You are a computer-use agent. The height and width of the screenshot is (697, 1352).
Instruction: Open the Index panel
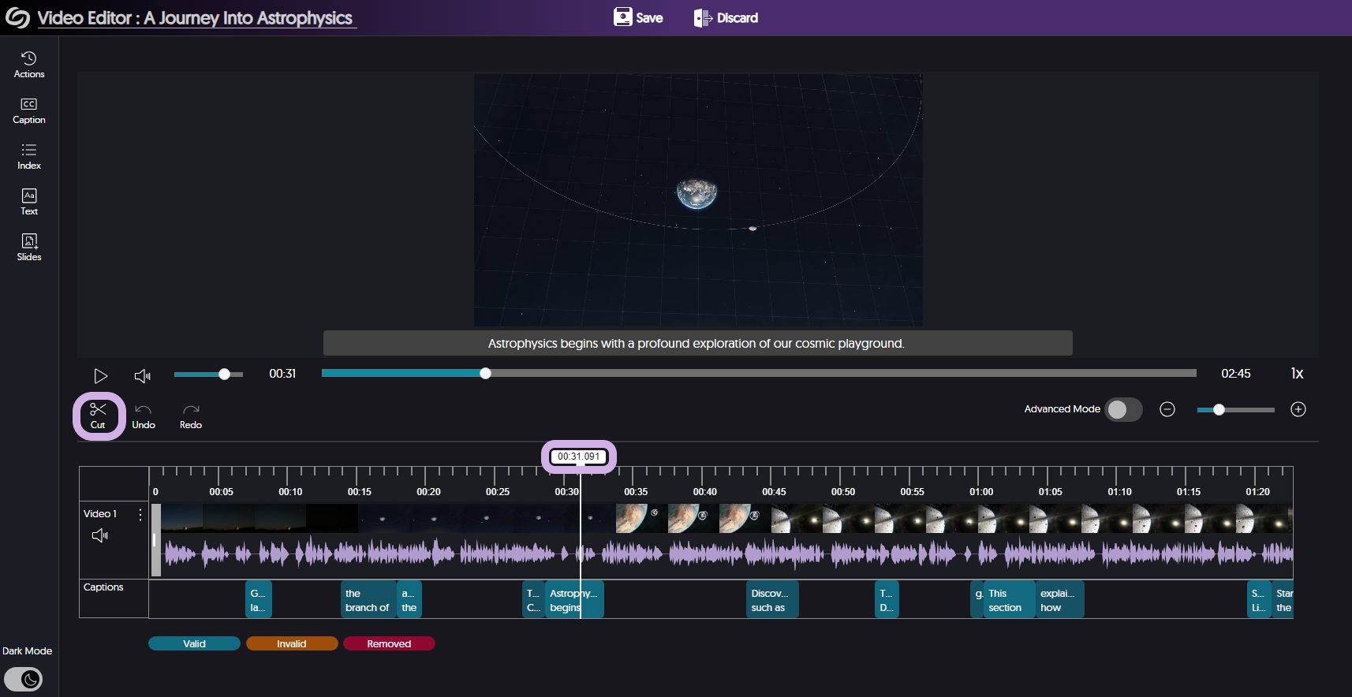(29, 156)
